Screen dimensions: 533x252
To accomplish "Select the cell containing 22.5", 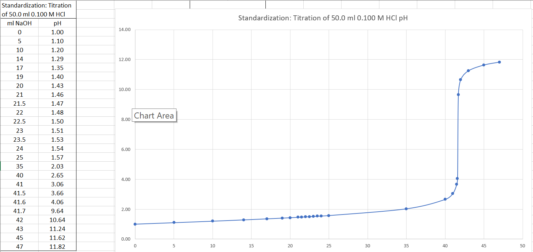I will (20, 121).
